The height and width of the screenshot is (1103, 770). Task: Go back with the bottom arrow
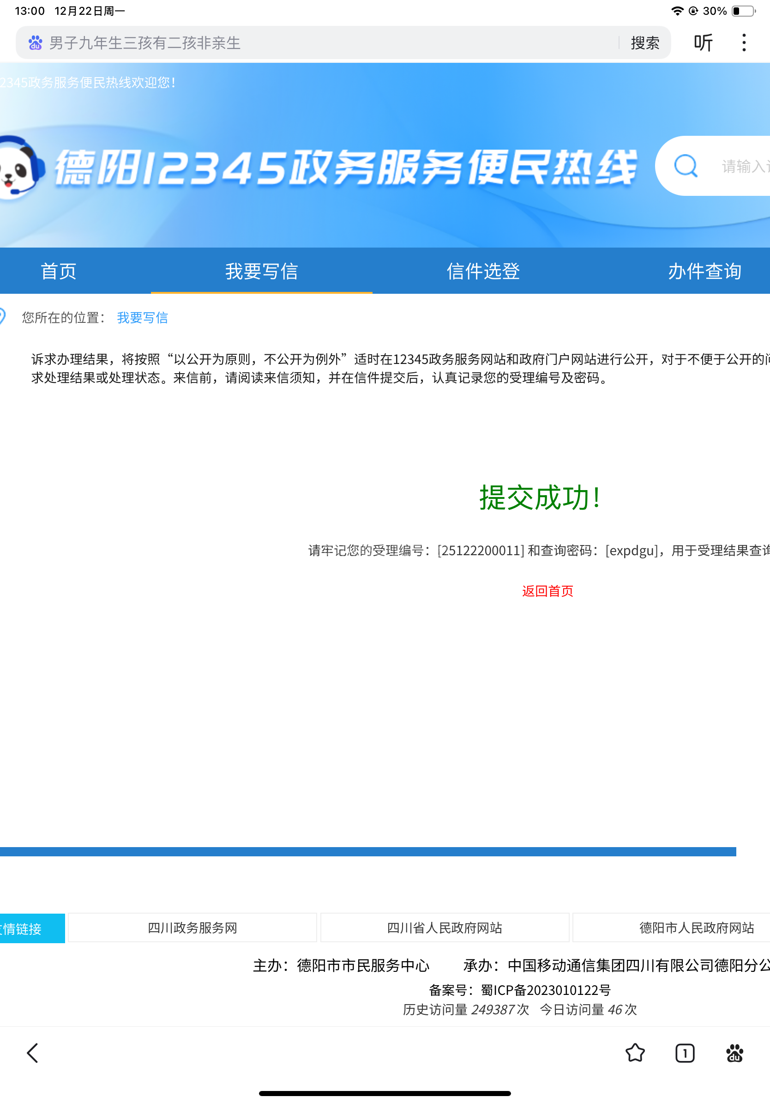click(33, 1053)
